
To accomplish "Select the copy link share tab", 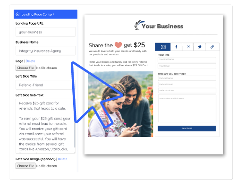I will click(212, 47).
